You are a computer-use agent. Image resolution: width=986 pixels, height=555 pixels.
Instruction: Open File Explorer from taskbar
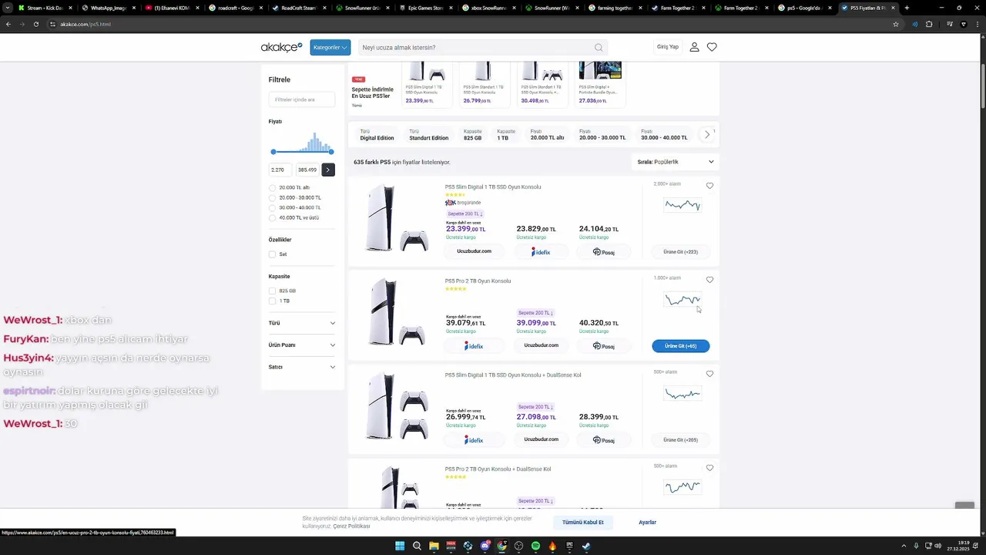[434, 546]
